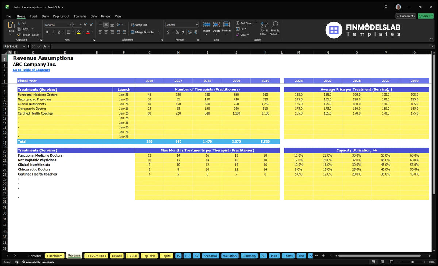Viewport: 438px width, 266px height.
Task: Toggle Italic formatting
Action: [53, 32]
